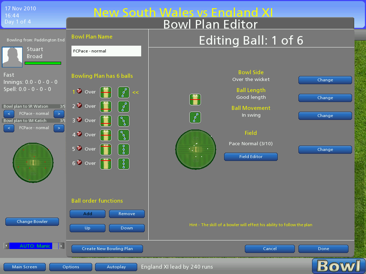Click Stuart Broad's portrait silhouette
The image size is (366, 274).
tap(12, 57)
